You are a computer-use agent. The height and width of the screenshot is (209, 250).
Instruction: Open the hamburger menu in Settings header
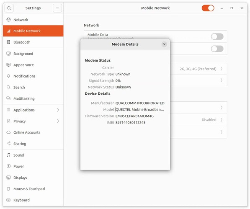pos(57,8)
